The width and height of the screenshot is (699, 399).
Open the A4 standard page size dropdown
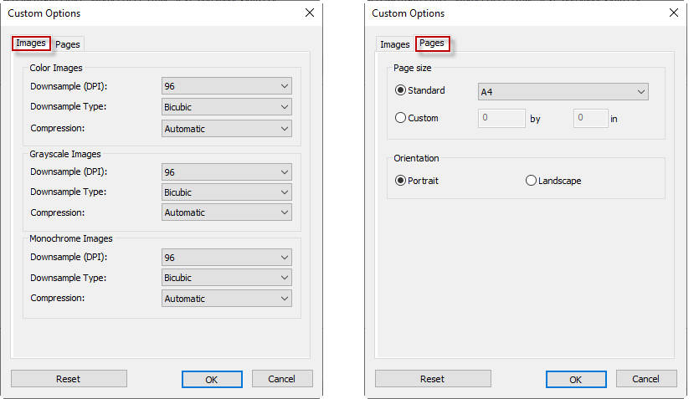(563, 92)
